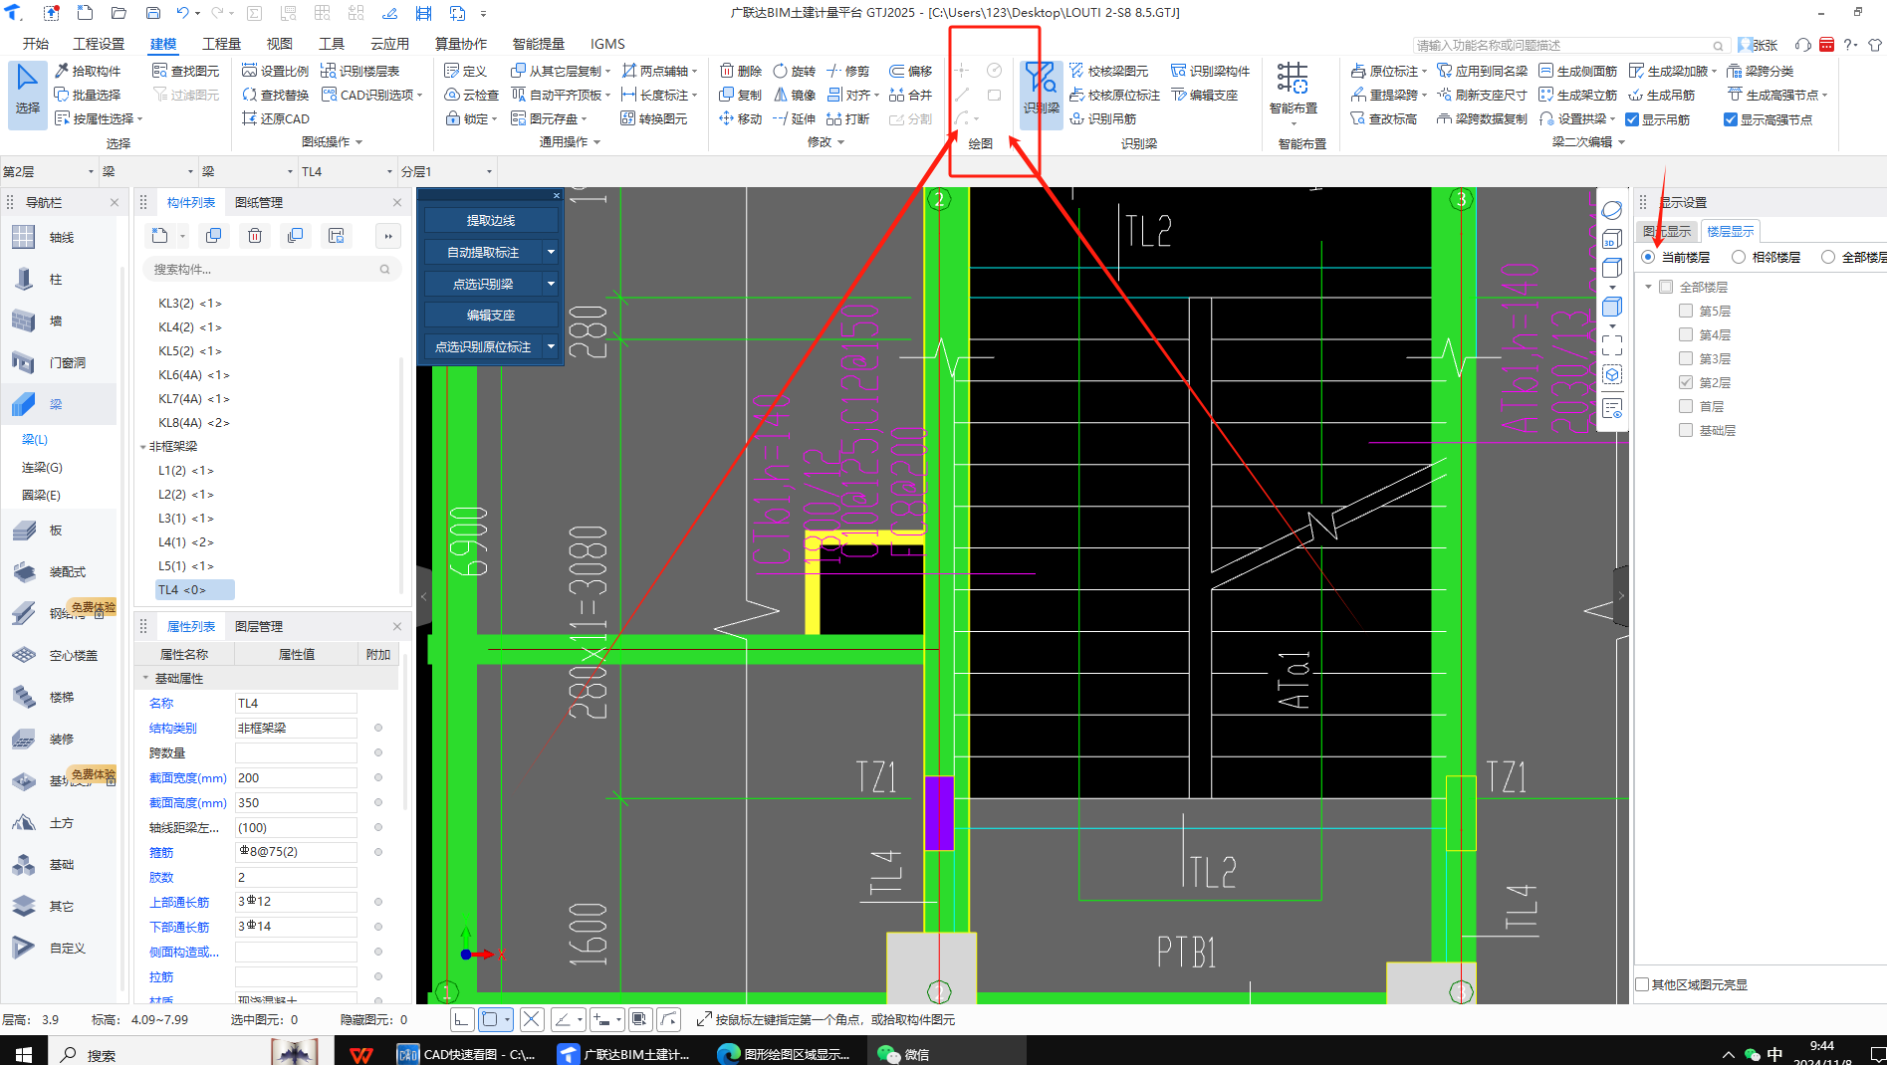
Task: Click the 旋转 tool
Action: [795, 71]
